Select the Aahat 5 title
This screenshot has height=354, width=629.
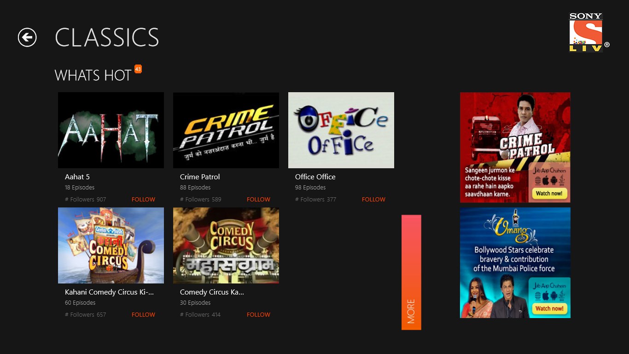pyautogui.click(x=77, y=177)
